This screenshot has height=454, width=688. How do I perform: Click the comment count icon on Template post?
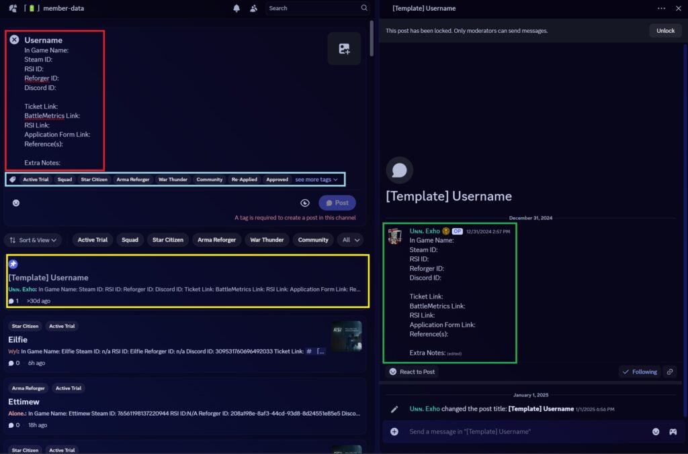(11, 301)
